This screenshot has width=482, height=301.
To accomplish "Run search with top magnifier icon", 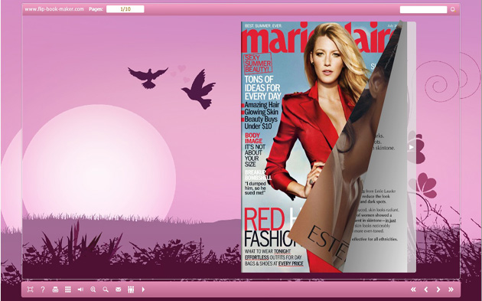I will (453, 9).
